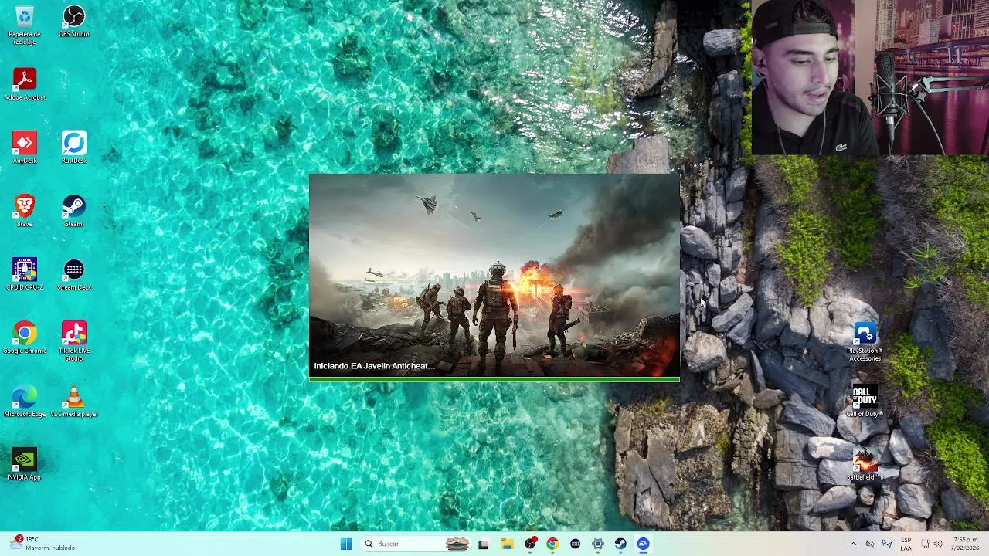
Task: Open the volume speaker tray icon
Action: point(938,544)
